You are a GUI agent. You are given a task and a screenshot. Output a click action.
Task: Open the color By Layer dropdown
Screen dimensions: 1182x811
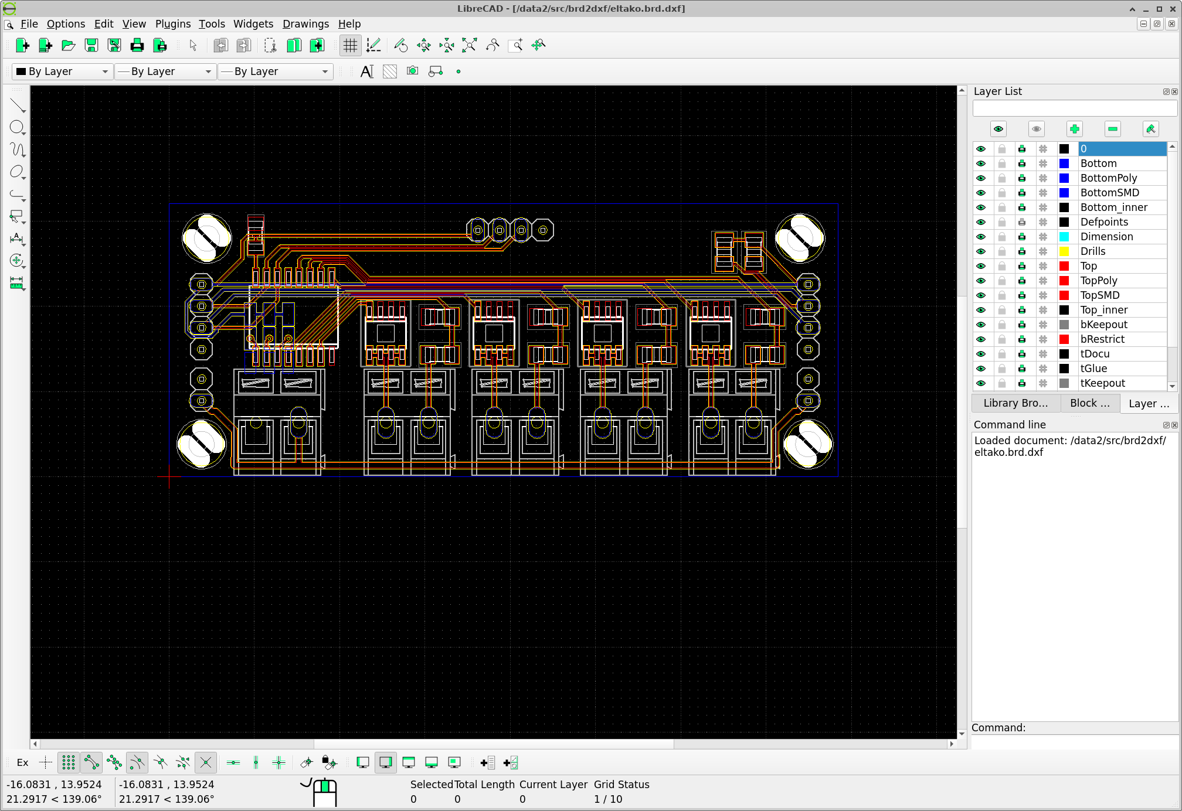62,71
